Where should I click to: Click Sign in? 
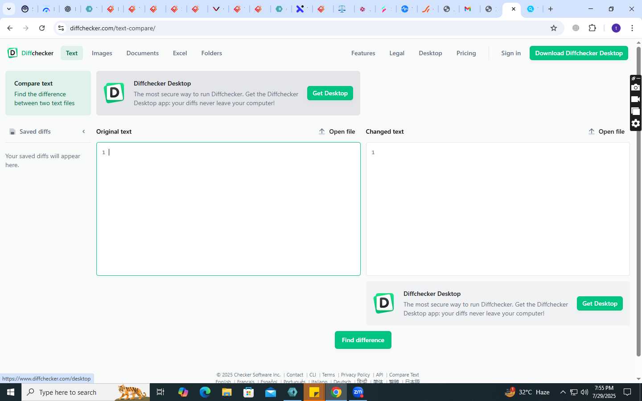point(511,53)
